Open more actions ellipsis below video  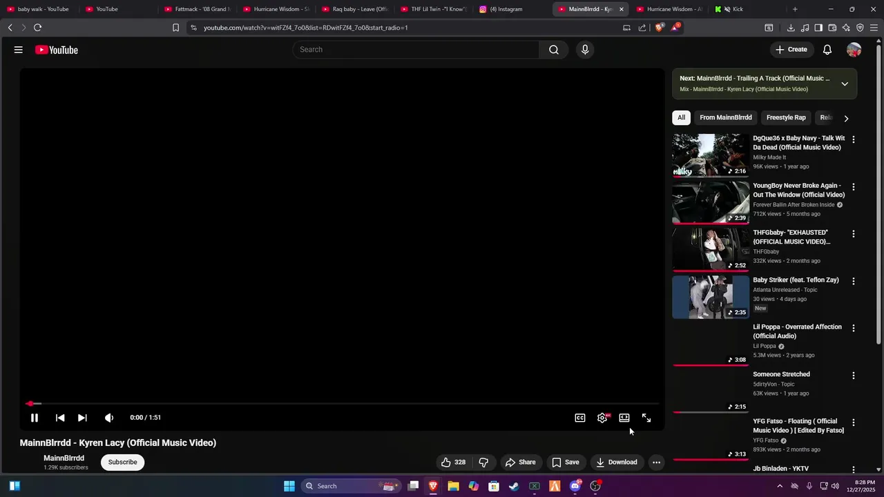click(657, 462)
